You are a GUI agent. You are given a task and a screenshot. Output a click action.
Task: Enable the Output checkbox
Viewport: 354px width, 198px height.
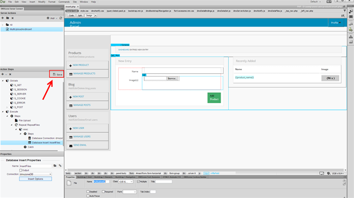click(21, 170)
